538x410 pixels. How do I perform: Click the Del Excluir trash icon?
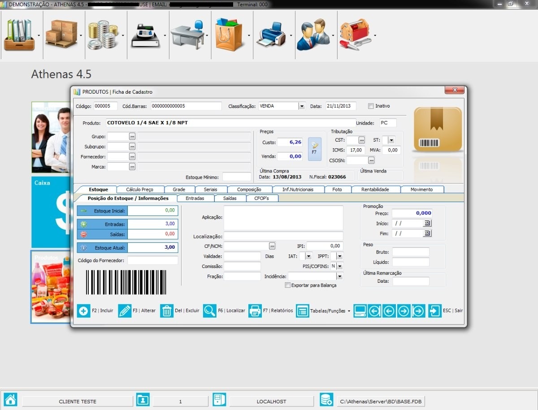(x=167, y=311)
